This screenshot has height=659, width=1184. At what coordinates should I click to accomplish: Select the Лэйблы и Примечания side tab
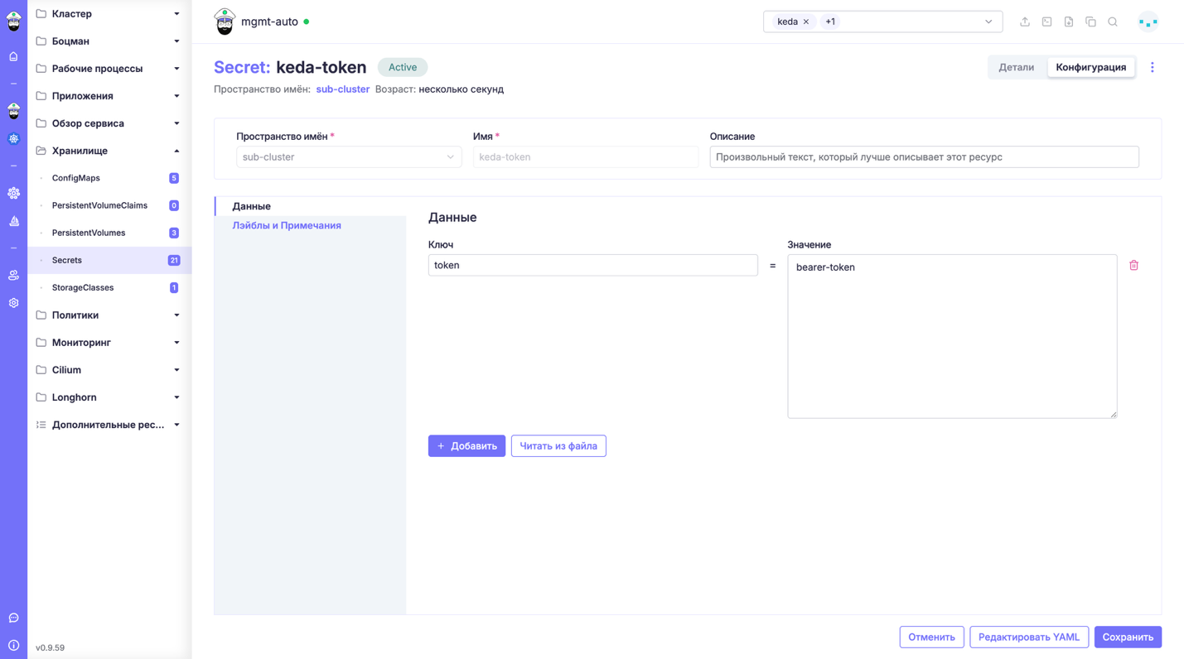(x=310, y=225)
